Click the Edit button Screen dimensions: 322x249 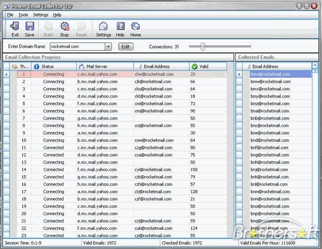pos(126,47)
